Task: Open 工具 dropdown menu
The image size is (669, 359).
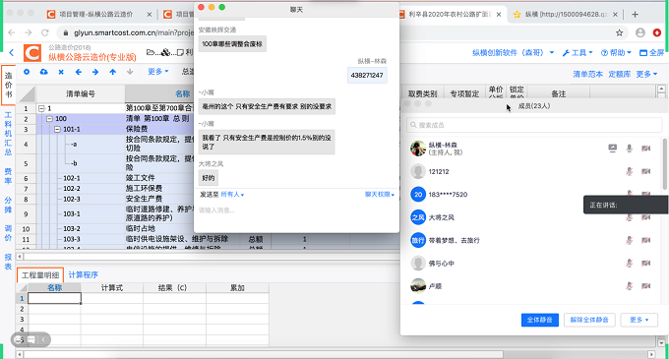Action: [x=578, y=52]
